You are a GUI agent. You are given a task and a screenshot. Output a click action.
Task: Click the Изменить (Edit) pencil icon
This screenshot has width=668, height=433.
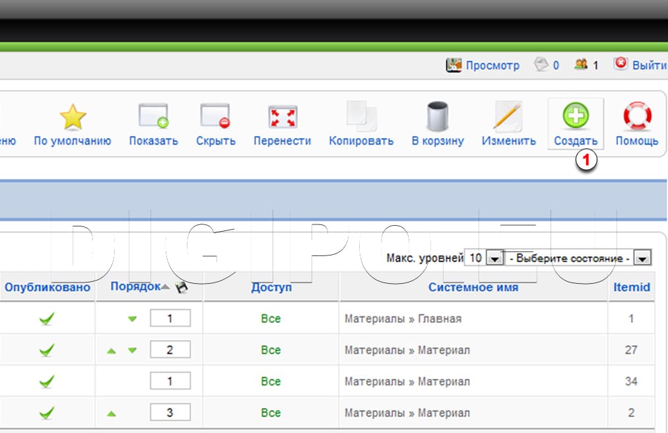(x=508, y=117)
